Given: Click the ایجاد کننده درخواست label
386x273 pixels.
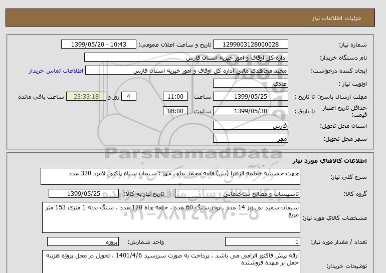Looking at the screenshot, I should click(339, 71).
